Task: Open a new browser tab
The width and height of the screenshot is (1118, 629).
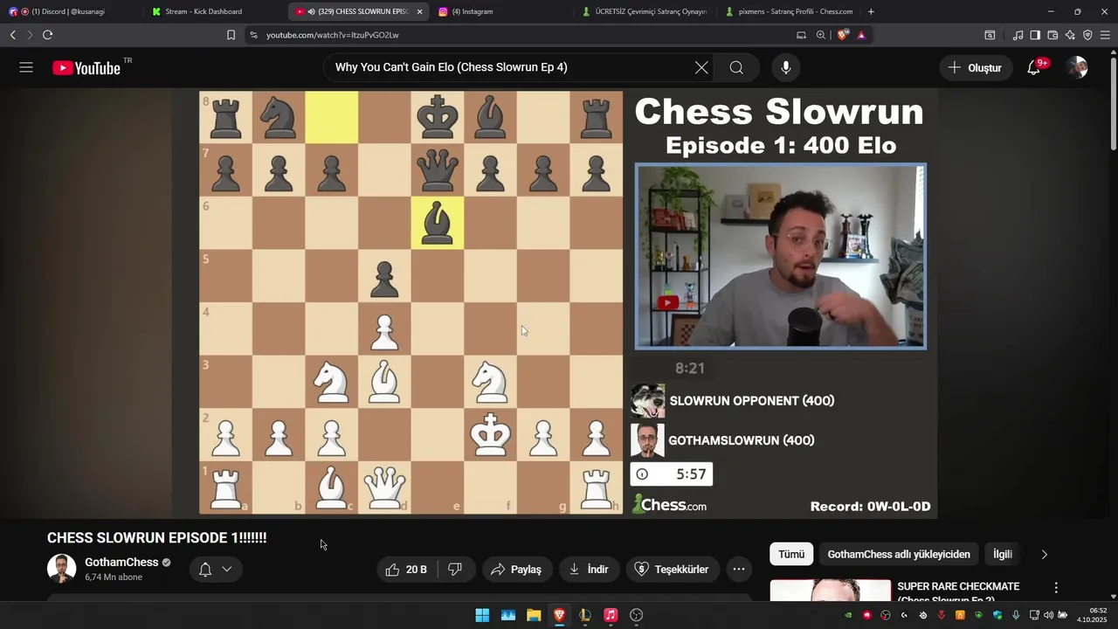Action: tap(871, 11)
